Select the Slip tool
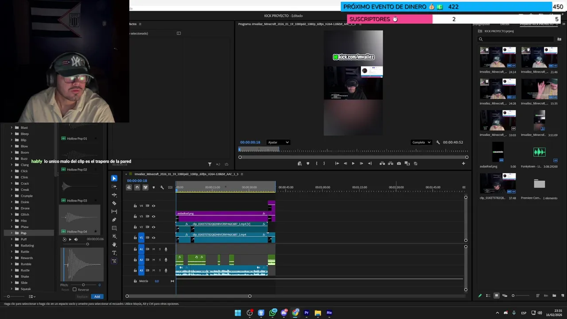Image resolution: width=567 pixels, height=319 pixels. pyautogui.click(x=114, y=211)
